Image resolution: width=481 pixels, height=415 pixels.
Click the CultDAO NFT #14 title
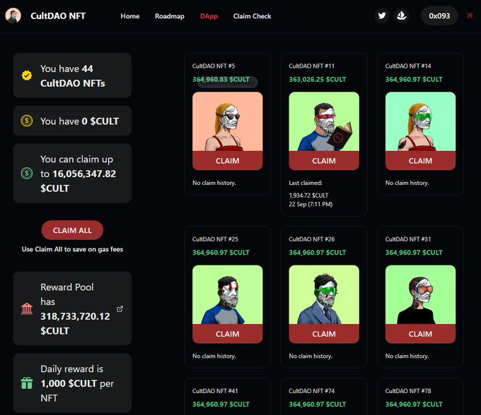pos(408,66)
